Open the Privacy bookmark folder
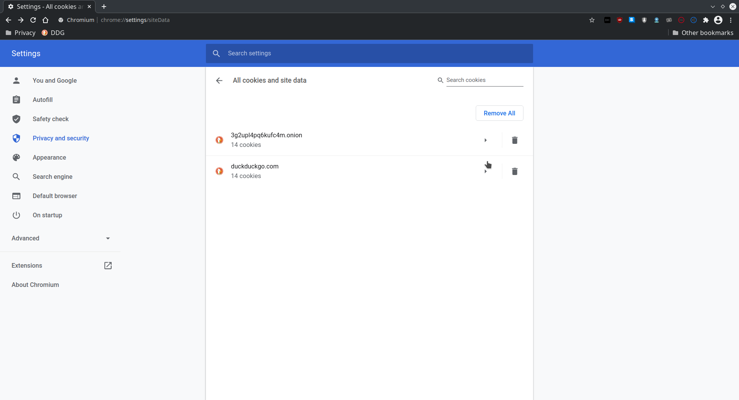The width and height of the screenshot is (739, 400). coord(20,33)
